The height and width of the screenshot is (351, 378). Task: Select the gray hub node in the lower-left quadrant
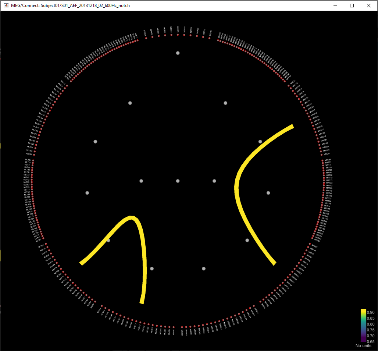108,240
